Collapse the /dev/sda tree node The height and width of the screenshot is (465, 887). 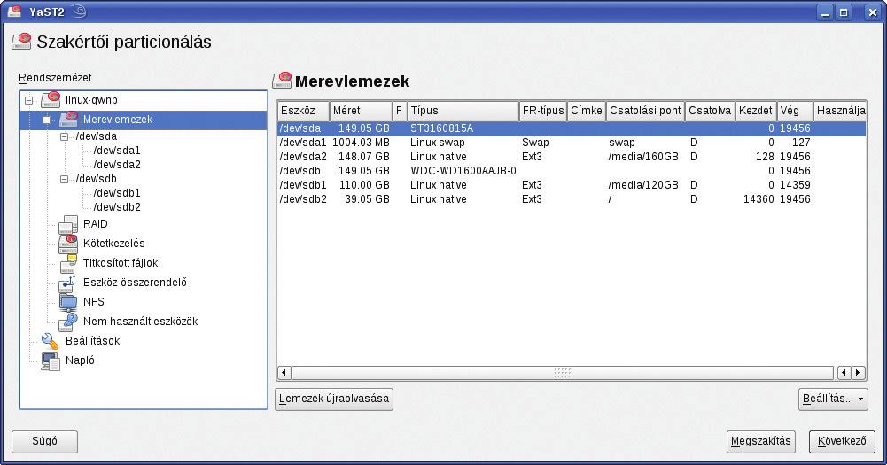[x=65, y=137]
